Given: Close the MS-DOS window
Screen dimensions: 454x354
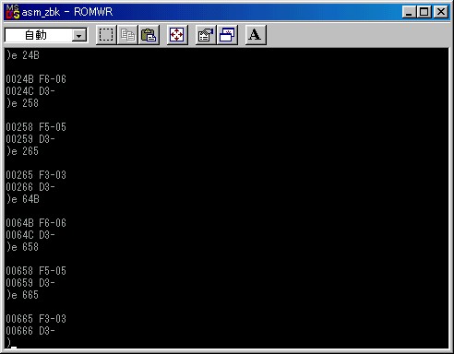Looking at the screenshot, I should (441, 12).
